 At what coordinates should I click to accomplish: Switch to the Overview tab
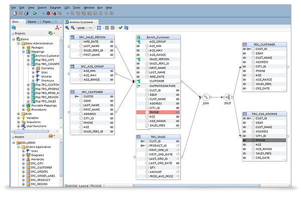tap(72, 185)
